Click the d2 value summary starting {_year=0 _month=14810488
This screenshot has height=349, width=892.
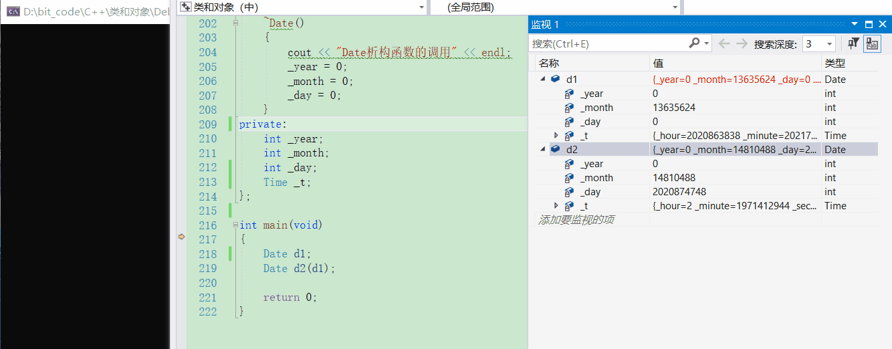click(736, 150)
